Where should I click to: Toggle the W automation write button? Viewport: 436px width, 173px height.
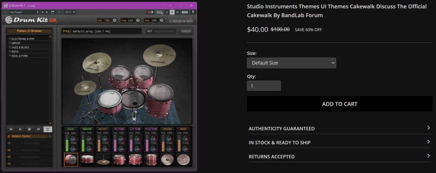pos(177,12)
